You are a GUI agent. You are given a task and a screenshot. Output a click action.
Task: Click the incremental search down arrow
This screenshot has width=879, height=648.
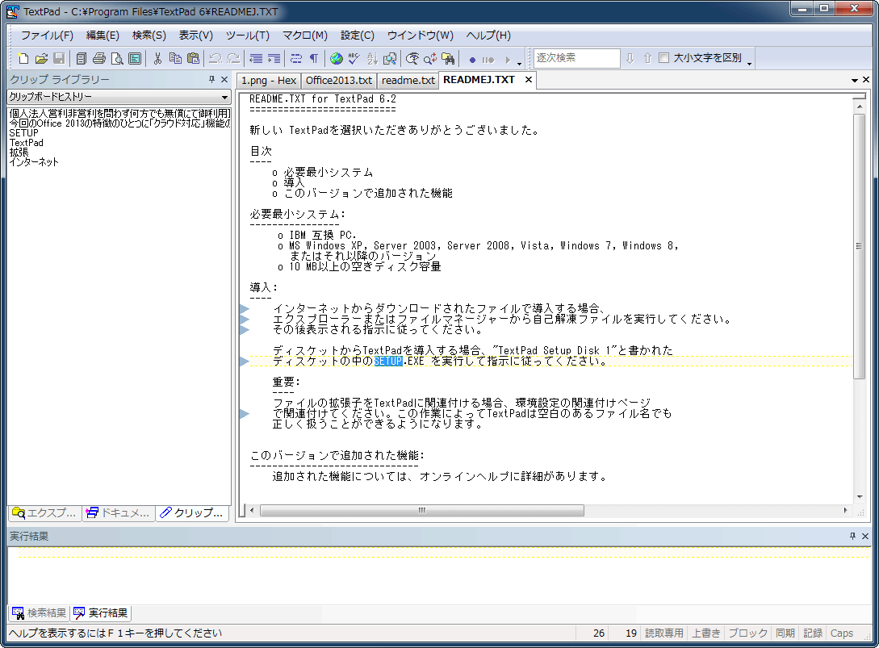tap(630, 58)
